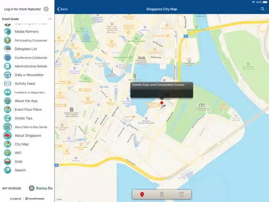This screenshot has height=202, width=269.
Task: Select Onsite Tips menu label
Action: tap(23, 118)
